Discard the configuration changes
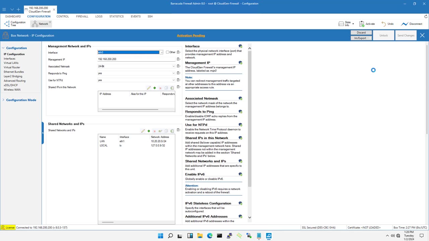429x241 pixels. click(x=361, y=32)
